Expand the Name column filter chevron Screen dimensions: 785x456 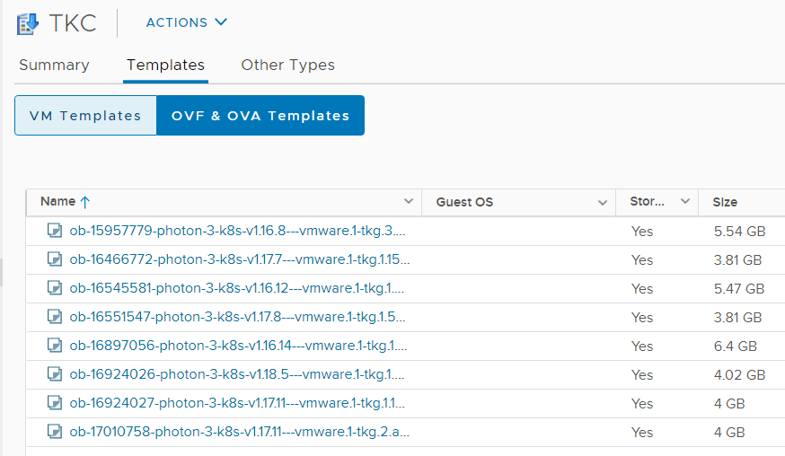tap(409, 201)
